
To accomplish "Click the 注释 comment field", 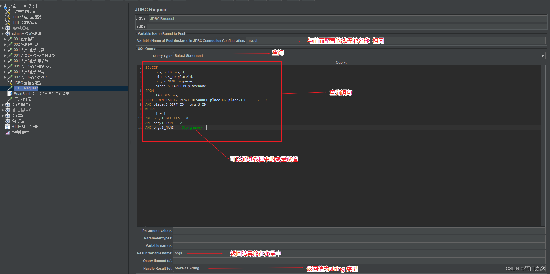I will tap(347, 27).
